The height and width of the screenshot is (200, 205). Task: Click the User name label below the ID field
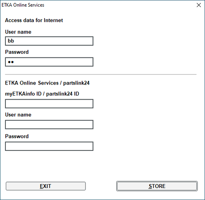pos(18,115)
